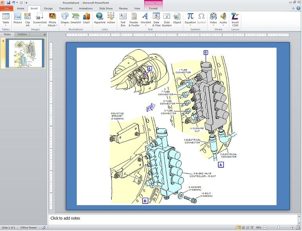This screenshot has width=302, height=231.
Task: Switch to the Design ribbon tab
Action: pyautogui.click(x=48, y=8)
